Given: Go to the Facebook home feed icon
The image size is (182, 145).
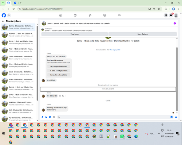Looking at the screenshot, I should tap(60, 15).
